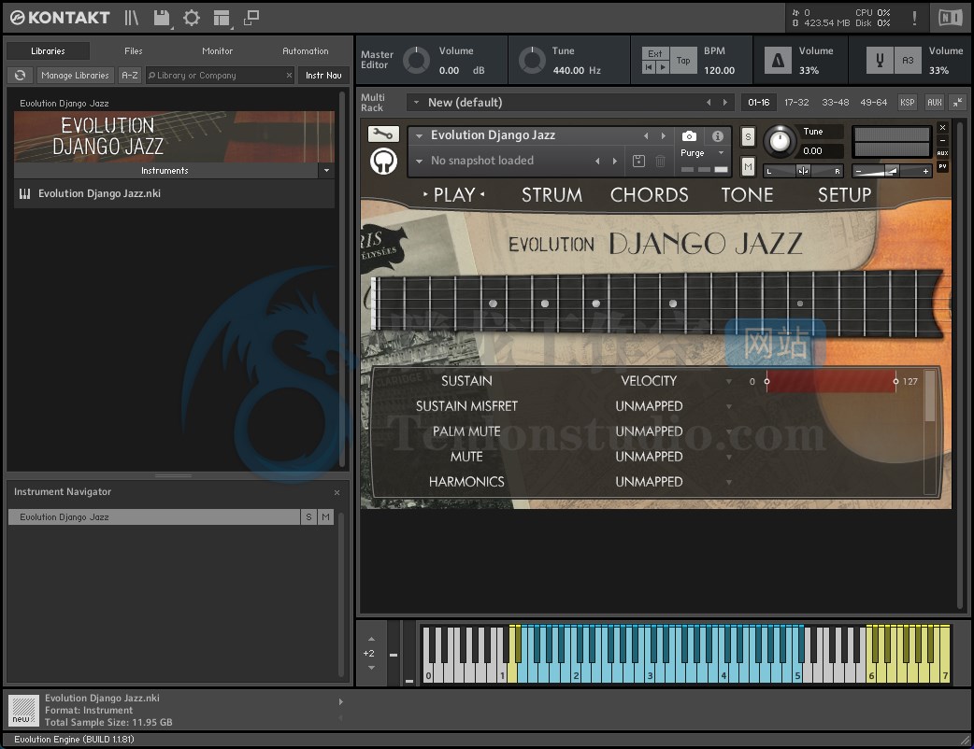Shift keyboard octave down arrow
This screenshot has height=749, width=974.
click(371, 668)
